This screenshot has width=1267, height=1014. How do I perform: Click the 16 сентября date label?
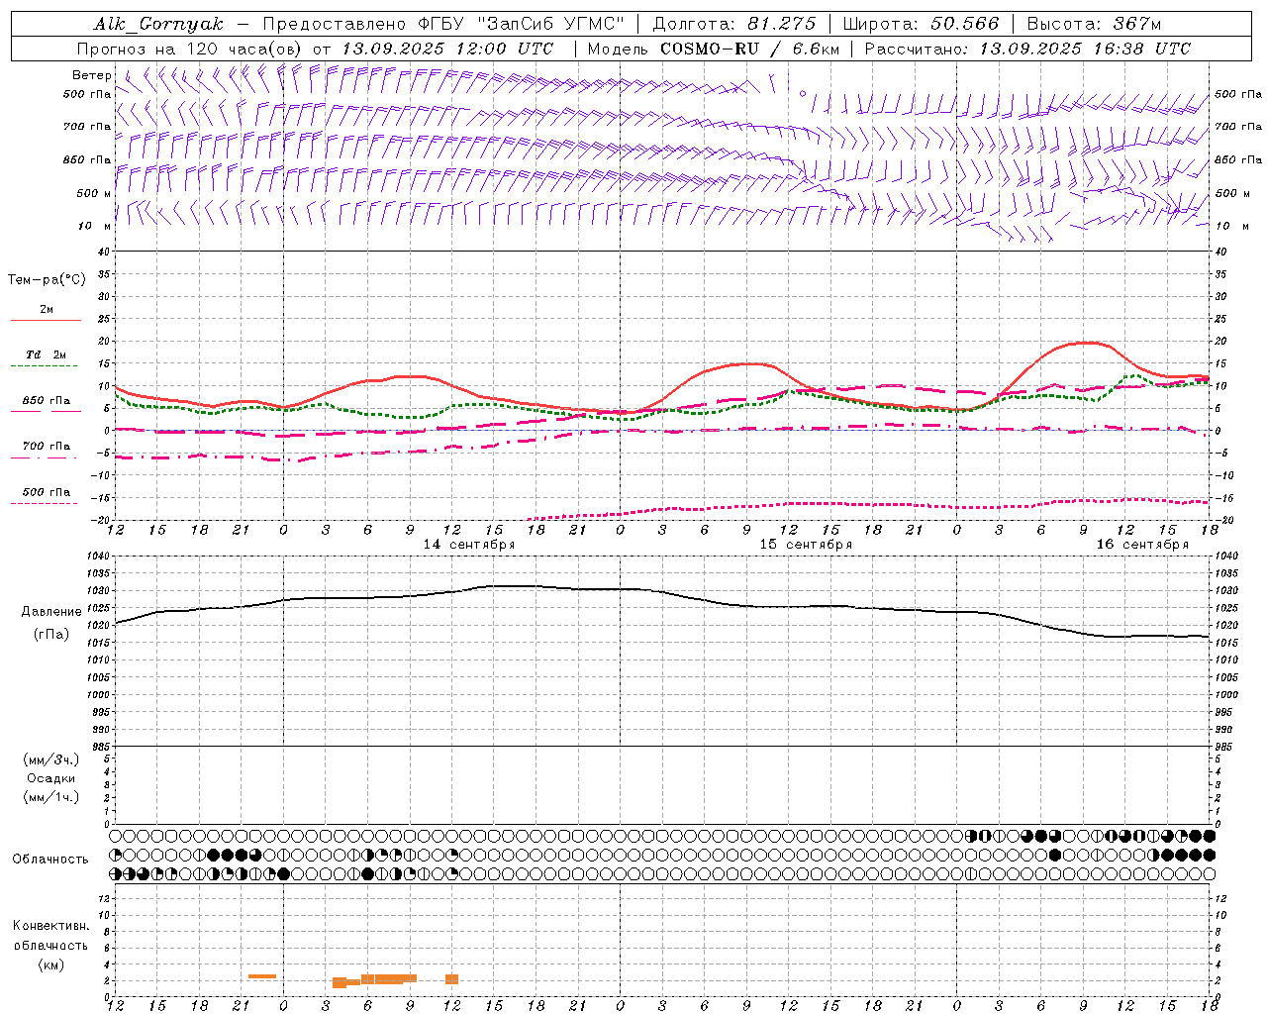click(1142, 545)
